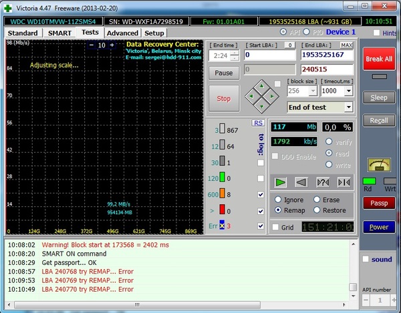
Task: Select the Ignore radio option
Action: [x=277, y=200]
